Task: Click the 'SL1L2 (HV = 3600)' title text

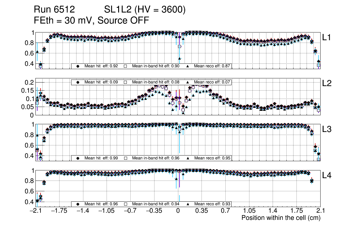Action: pyautogui.click(x=145, y=10)
